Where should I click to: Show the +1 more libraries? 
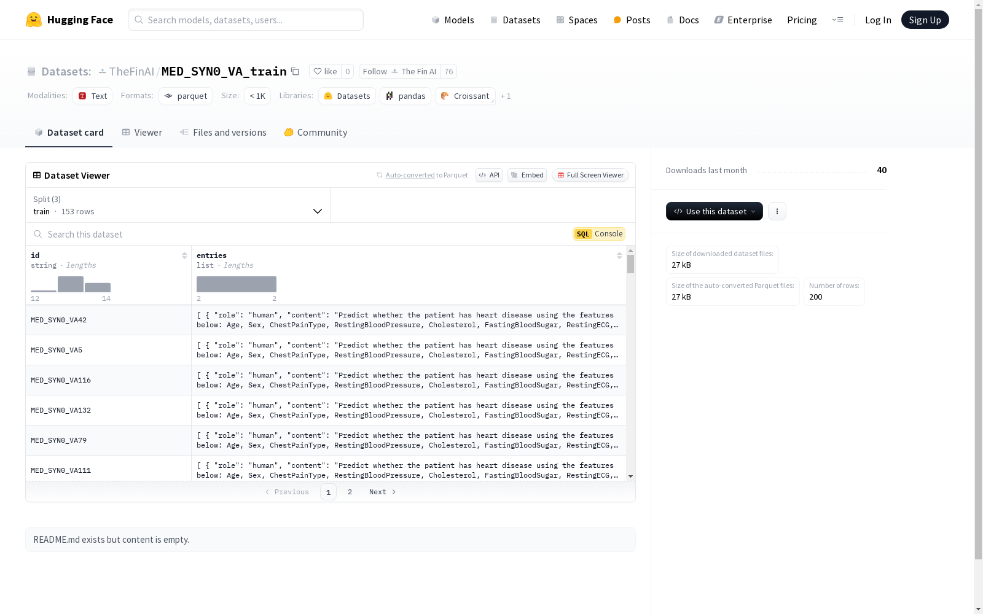coord(506,96)
